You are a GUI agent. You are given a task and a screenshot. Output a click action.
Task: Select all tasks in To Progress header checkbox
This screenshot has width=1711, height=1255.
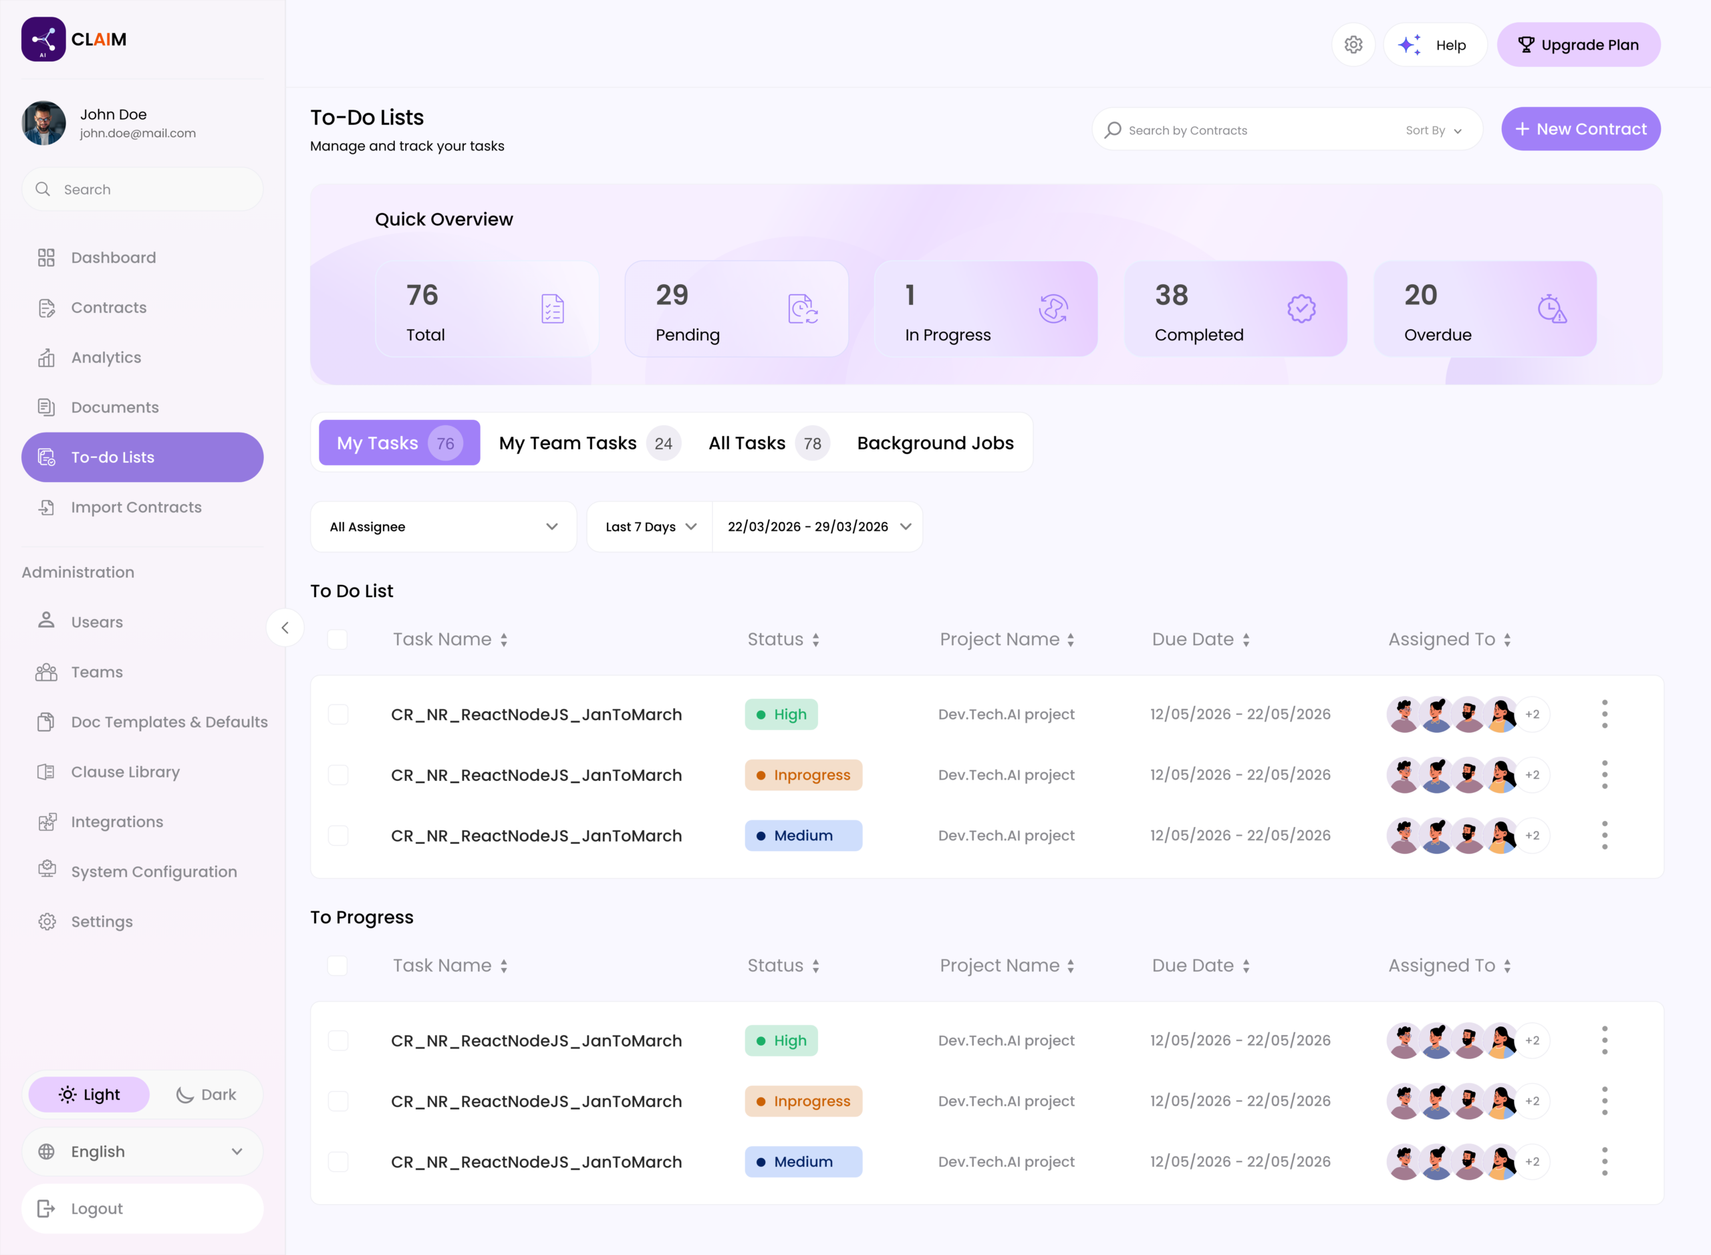point(338,965)
